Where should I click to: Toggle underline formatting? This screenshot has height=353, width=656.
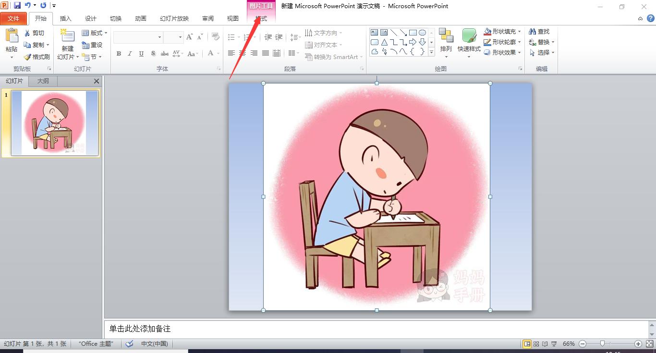tap(141, 54)
